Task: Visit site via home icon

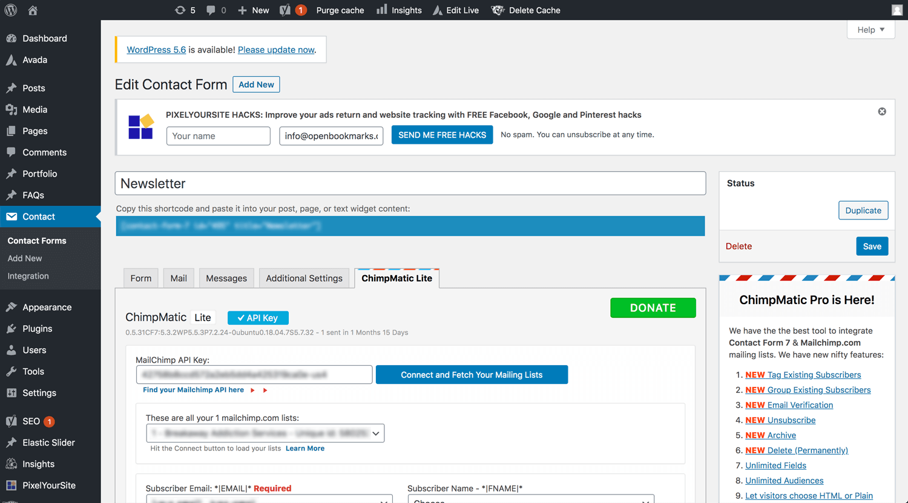Action: (33, 10)
